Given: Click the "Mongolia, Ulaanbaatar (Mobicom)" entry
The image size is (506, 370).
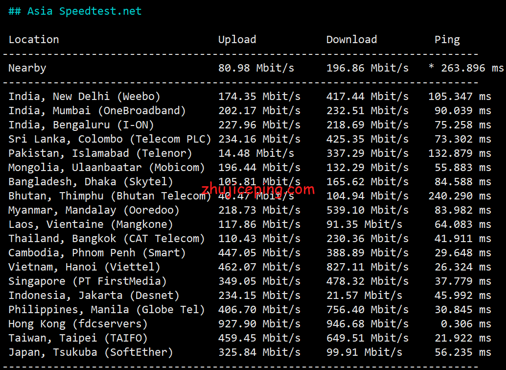Looking at the screenshot, I should tap(107, 168).
